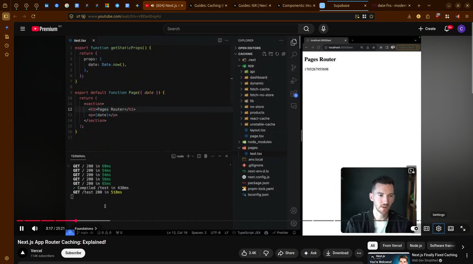
Task: Enter fullscreen on the video player
Action: coord(463,229)
